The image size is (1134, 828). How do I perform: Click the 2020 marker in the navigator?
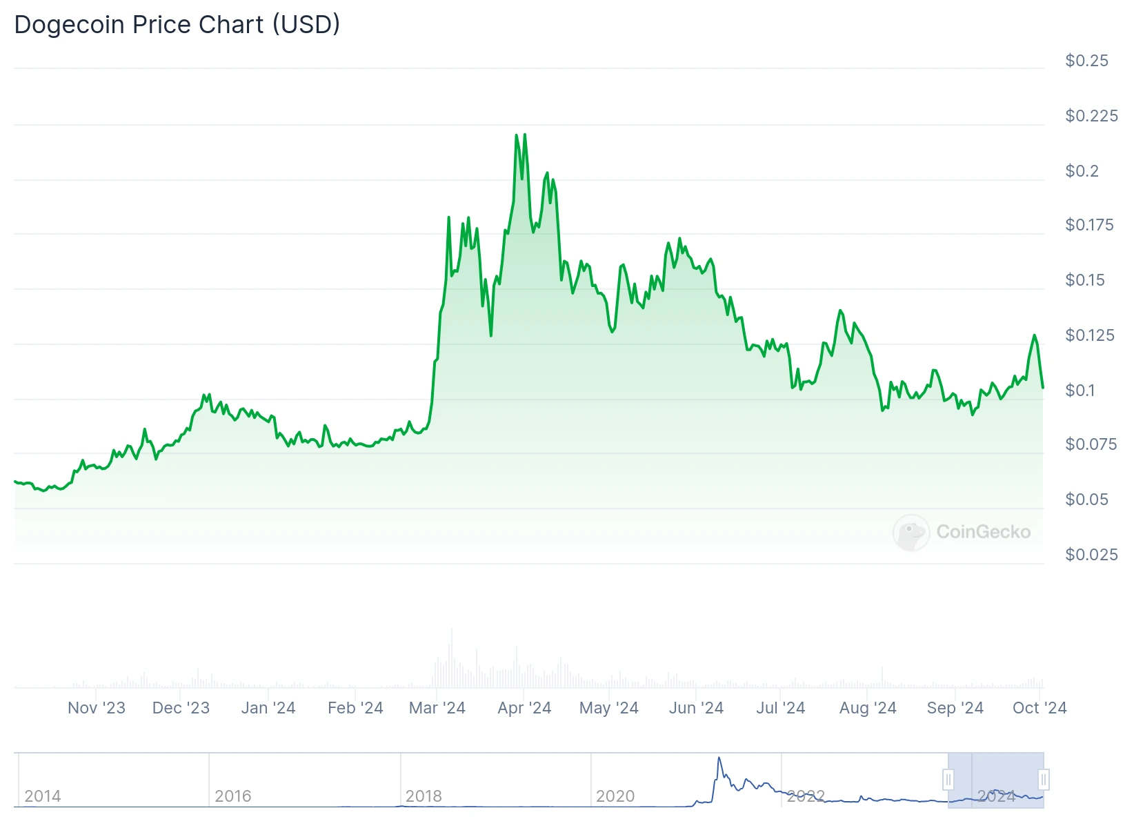(615, 796)
